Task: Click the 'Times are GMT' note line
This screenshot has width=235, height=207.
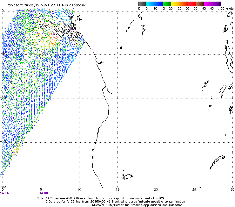Action: tap(100, 198)
